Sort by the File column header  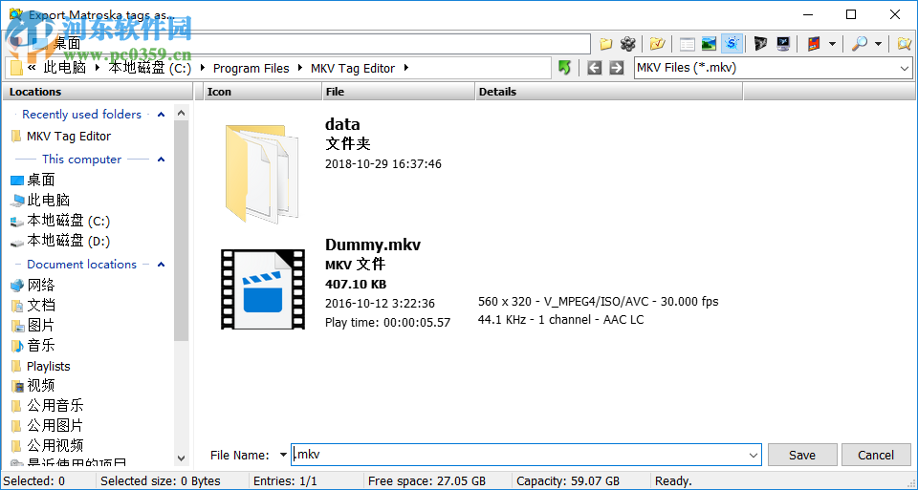pos(398,92)
